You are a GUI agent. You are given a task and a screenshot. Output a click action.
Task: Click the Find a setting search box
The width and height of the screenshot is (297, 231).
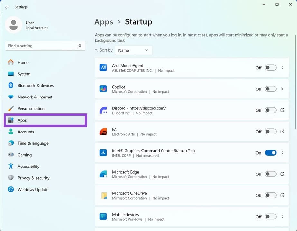tap(42, 46)
